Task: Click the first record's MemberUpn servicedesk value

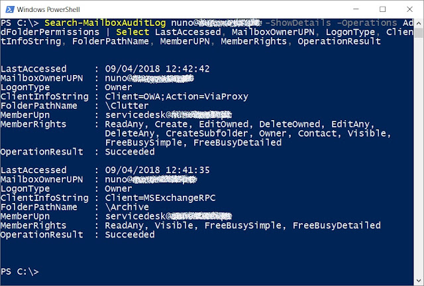Action: (168, 115)
